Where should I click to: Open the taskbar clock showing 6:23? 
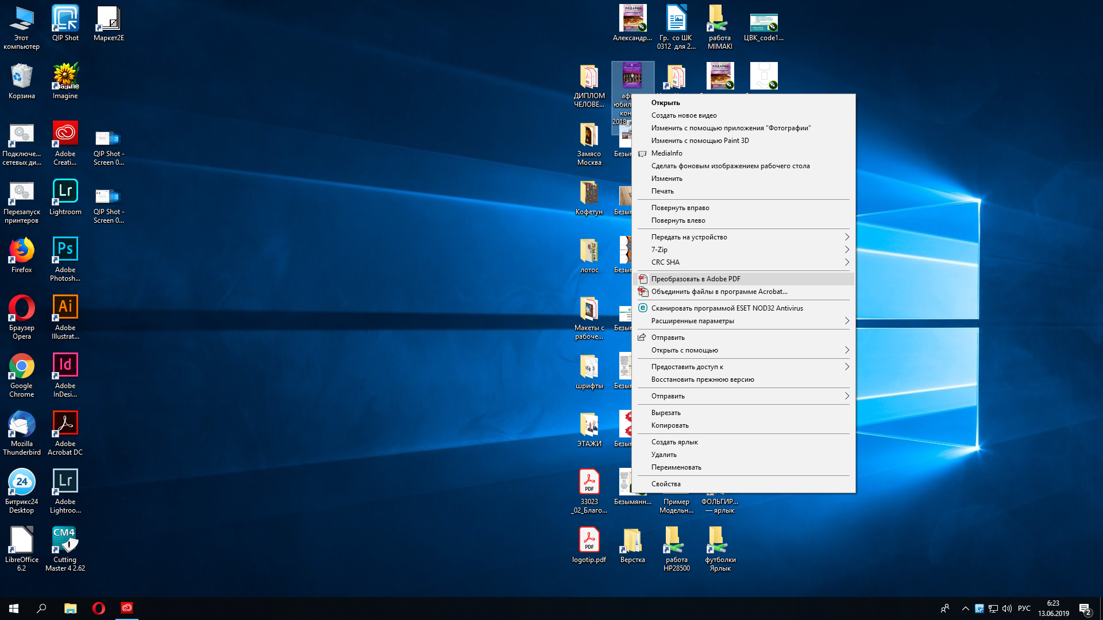click(x=1053, y=609)
